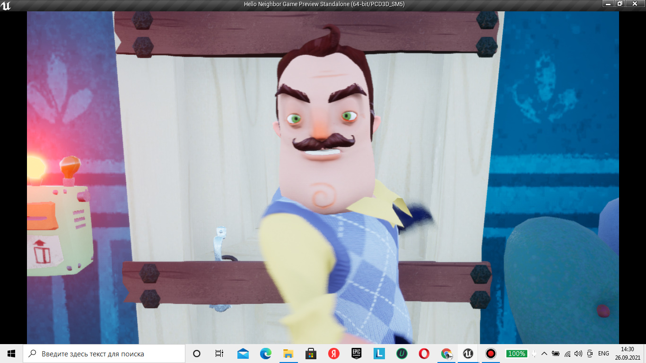646x363 pixels.
Task: Click the Unreal Engine logo in title bar
Action: click(x=6, y=5)
